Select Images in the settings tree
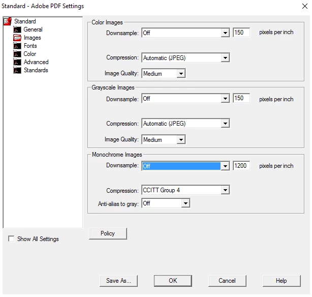This screenshot has height=297, width=312. coord(32,38)
